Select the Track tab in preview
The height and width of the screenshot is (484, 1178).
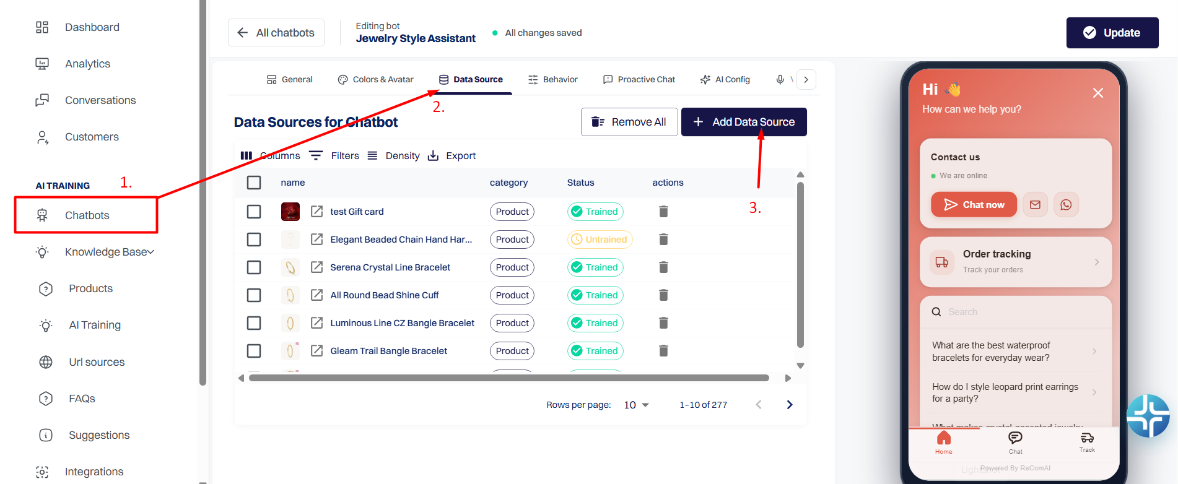point(1087,443)
